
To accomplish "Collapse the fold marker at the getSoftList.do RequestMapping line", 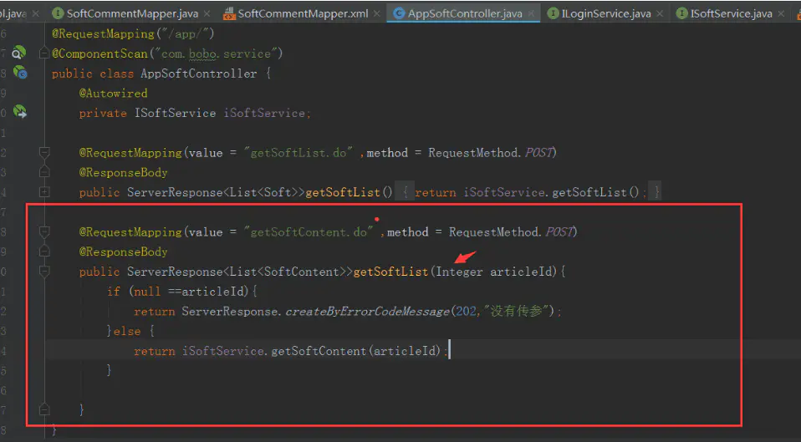I will 44,152.
